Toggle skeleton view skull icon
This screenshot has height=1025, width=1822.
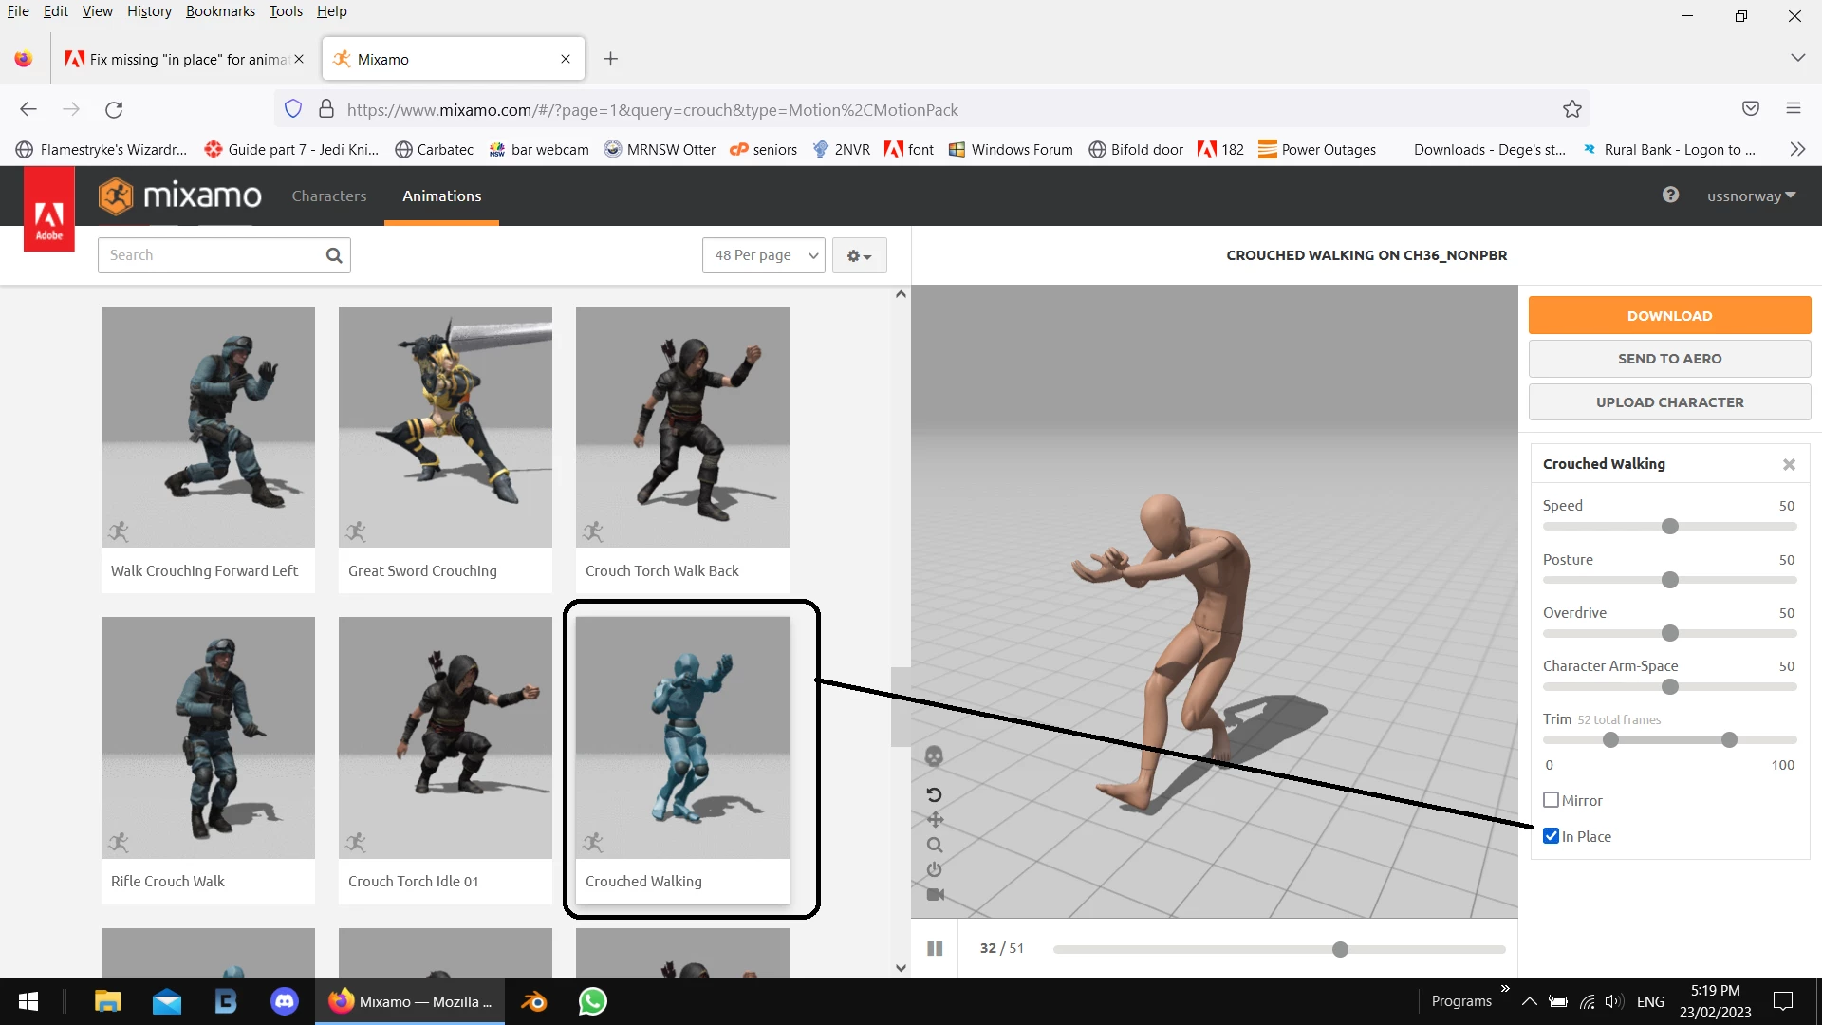(x=934, y=756)
